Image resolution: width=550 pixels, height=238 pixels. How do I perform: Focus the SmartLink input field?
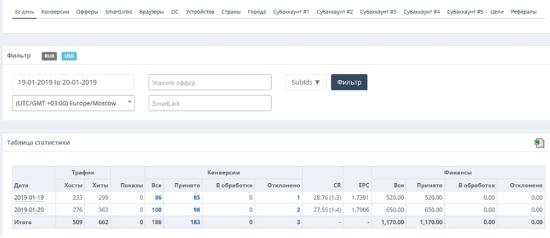210,103
